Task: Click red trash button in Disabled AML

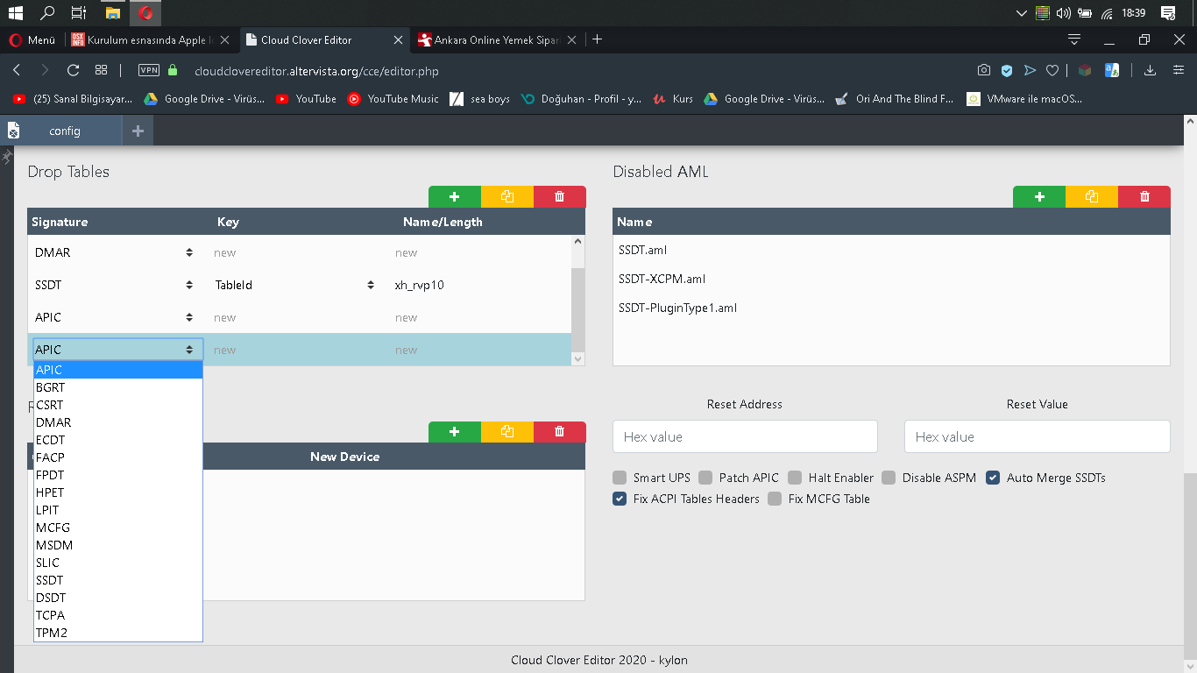Action: pos(1144,197)
